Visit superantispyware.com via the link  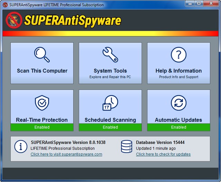click(x=66, y=154)
